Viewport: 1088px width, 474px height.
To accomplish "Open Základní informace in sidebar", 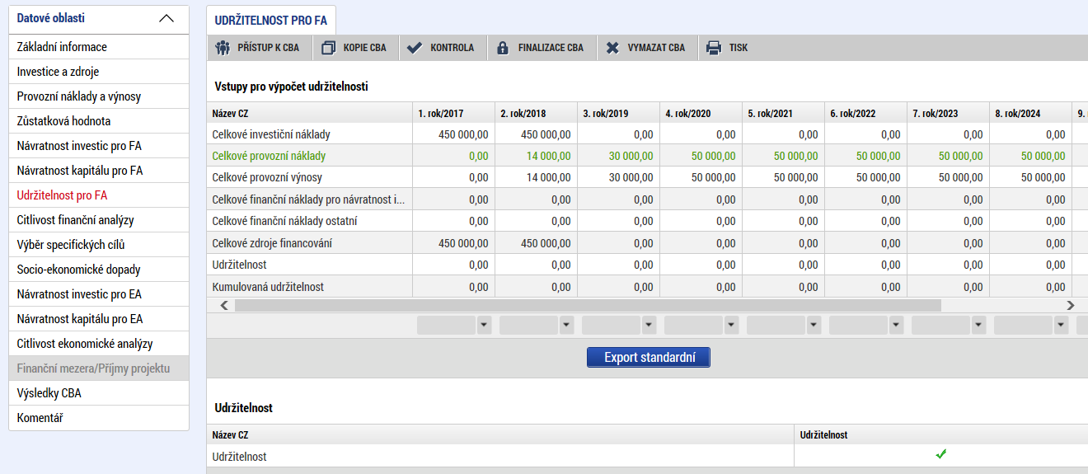I will click(99, 47).
